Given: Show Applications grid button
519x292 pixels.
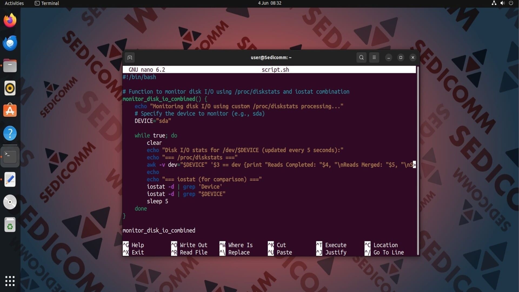Looking at the screenshot, I should pos(10,281).
